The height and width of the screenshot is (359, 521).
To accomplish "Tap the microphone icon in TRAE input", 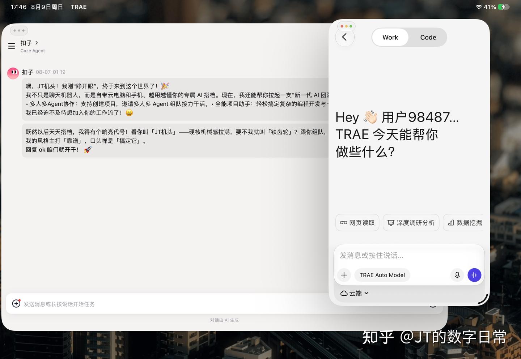I will pyautogui.click(x=457, y=275).
